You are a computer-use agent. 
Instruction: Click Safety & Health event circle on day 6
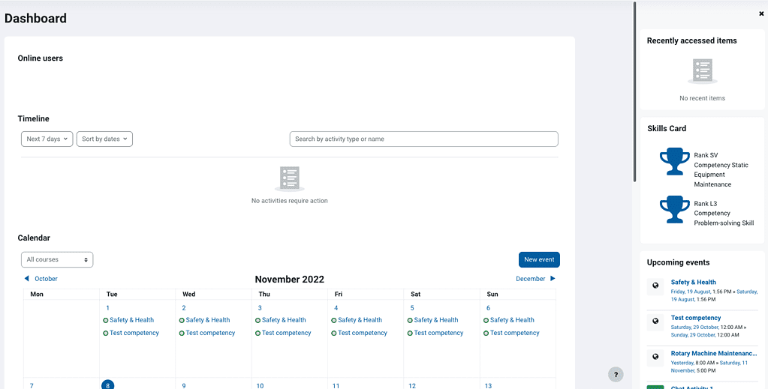[x=486, y=321]
